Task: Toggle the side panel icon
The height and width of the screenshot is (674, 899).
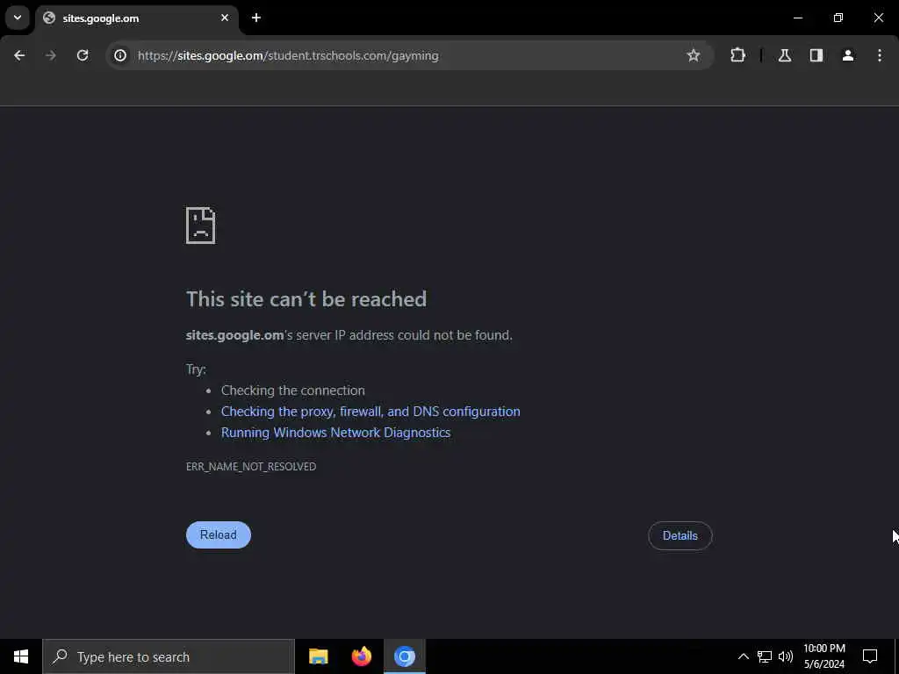Action: pos(816,55)
